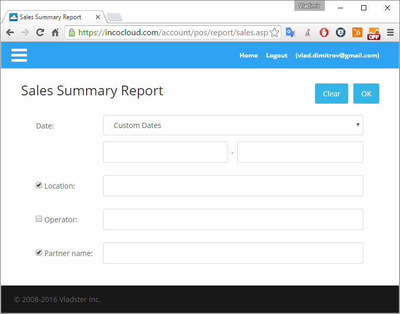This screenshot has width=400, height=314.
Task: Click the vlad.dimitrov@gmail.com account link
Action: pos(337,55)
